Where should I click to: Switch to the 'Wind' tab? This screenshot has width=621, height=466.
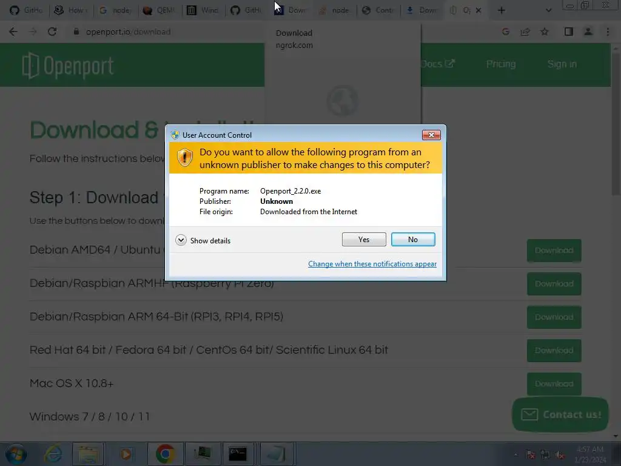[203, 10]
